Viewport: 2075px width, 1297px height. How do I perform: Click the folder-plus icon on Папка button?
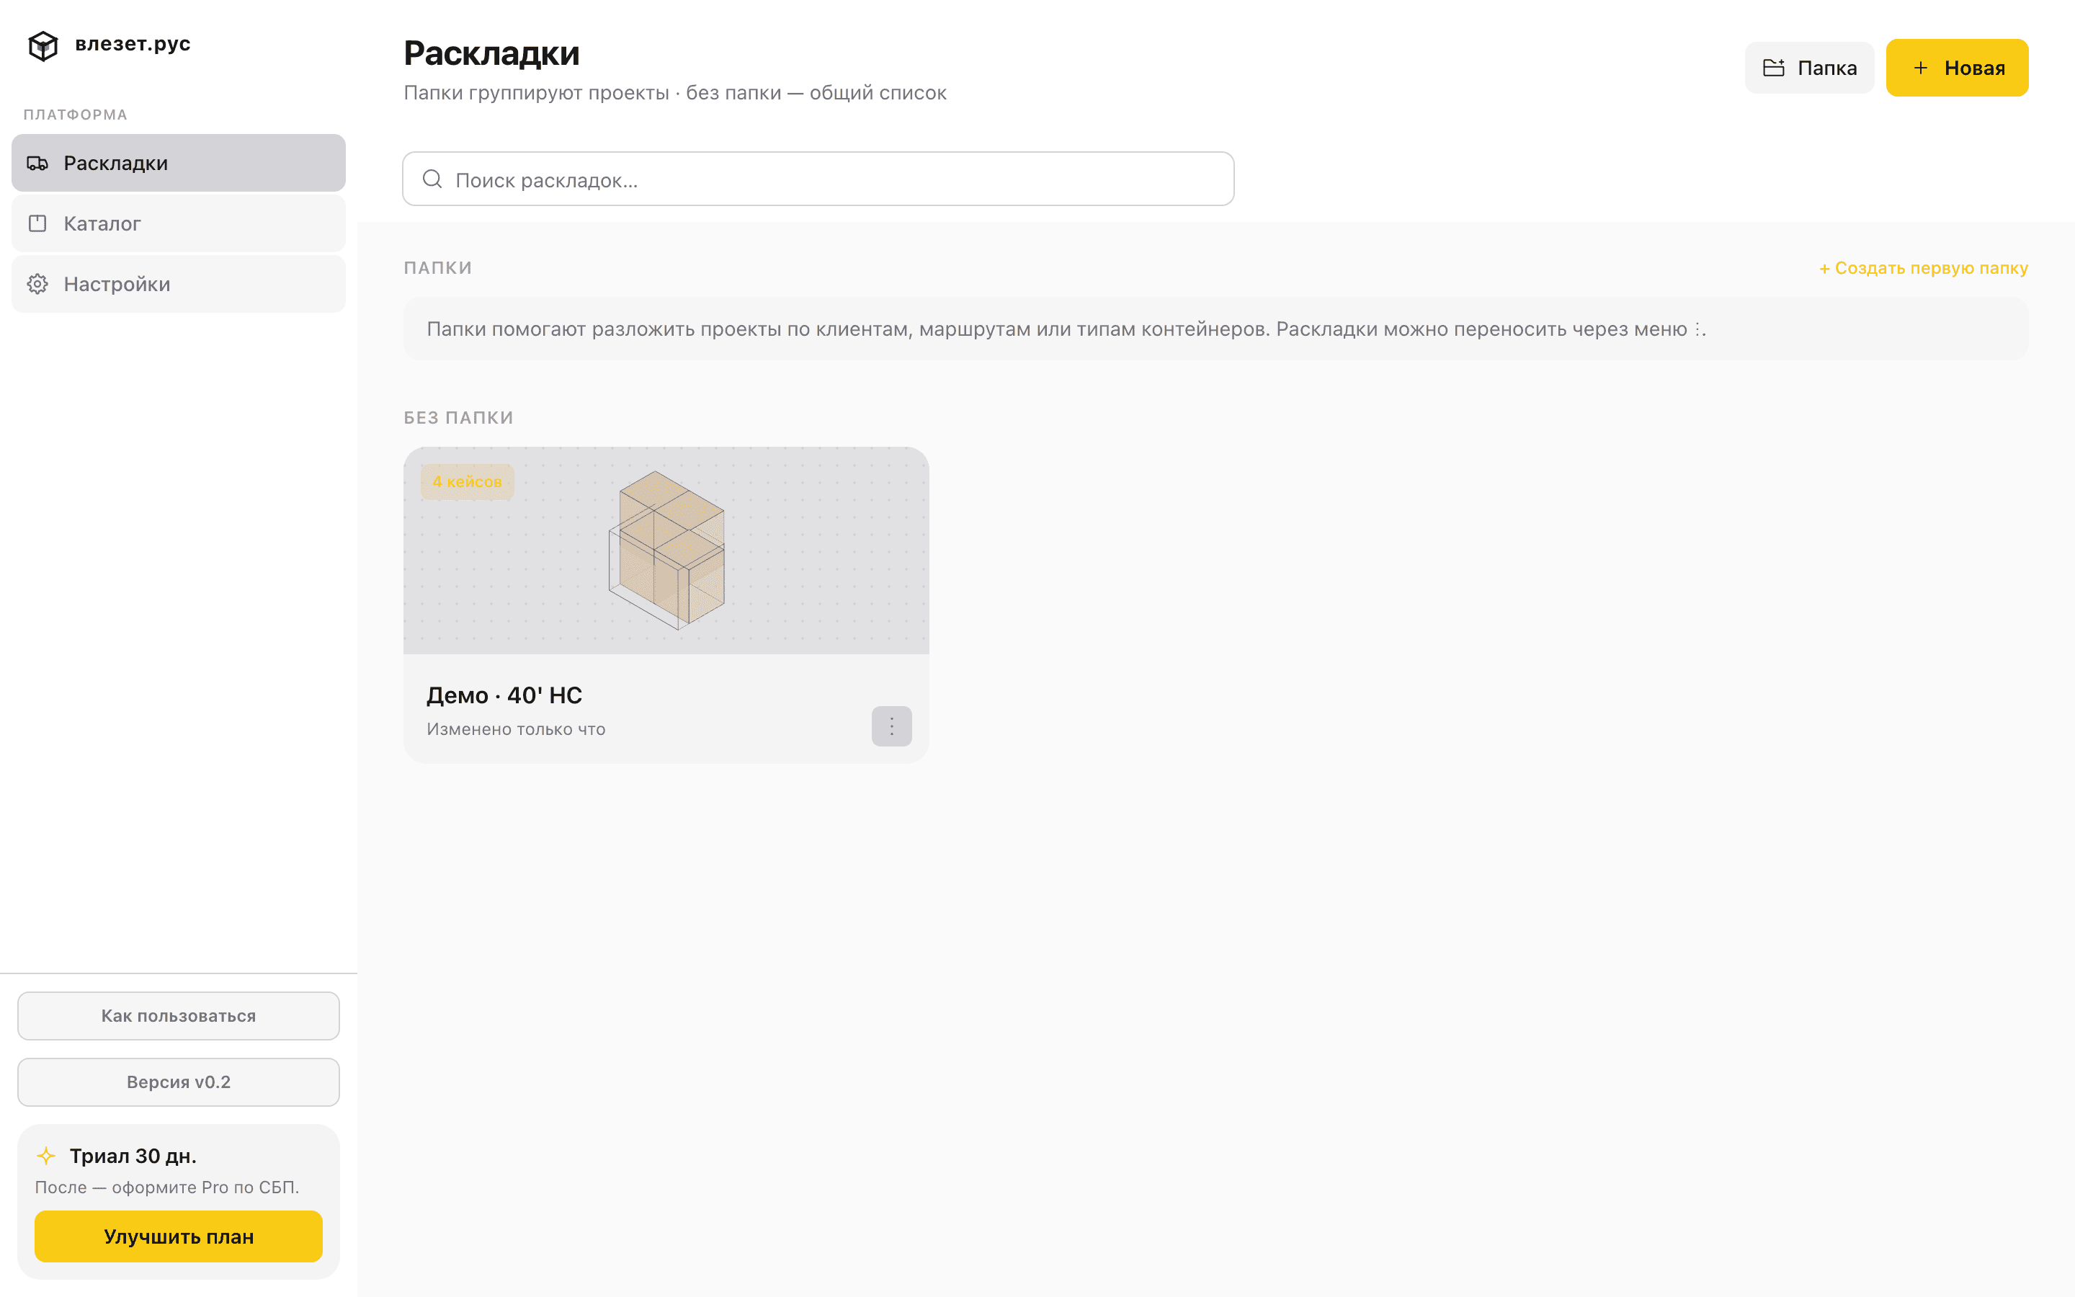click(x=1773, y=68)
